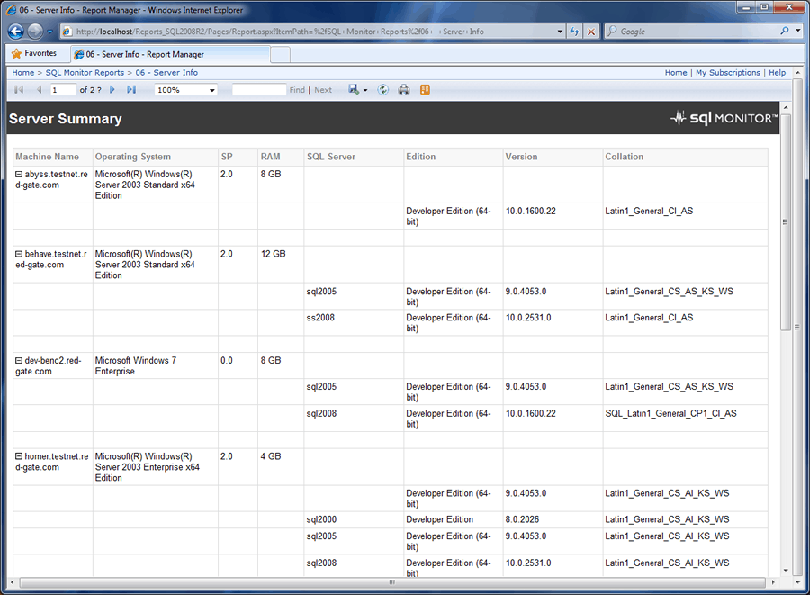Open the top-right Home link
Image resolution: width=810 pixels, height=595 pixels.
coord(676,73)
